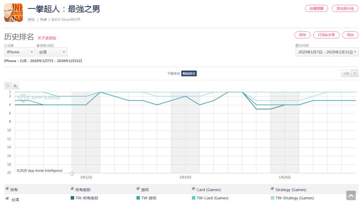Screen dimensions: 362x208
Task: Toggle the Card (Games) checkbox
Action: [194, 189]
